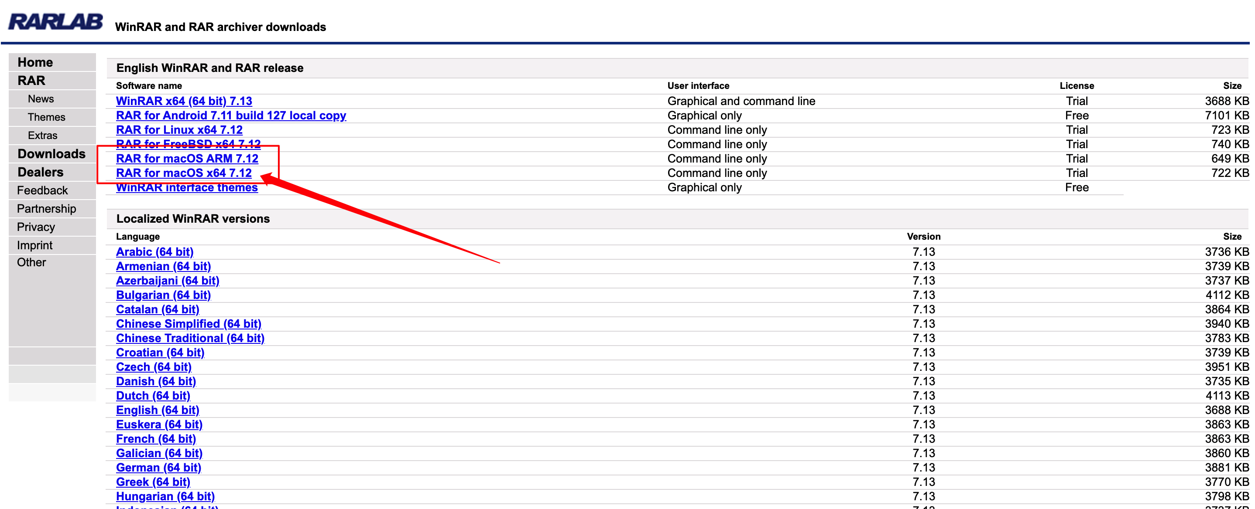1255x509 pixels.
Task: Click the 'Language' column header
Action: (x=138, y=237)
